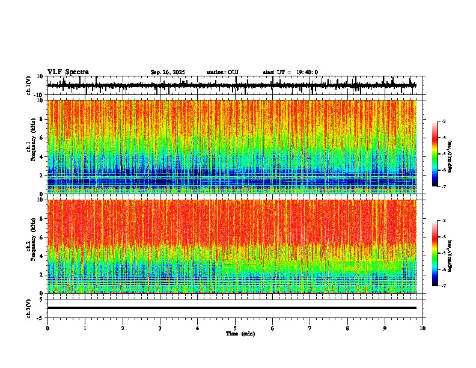Click the '8' kHz tick on ch.1 axis
476x368 pixels.
(x=43, y=119)
